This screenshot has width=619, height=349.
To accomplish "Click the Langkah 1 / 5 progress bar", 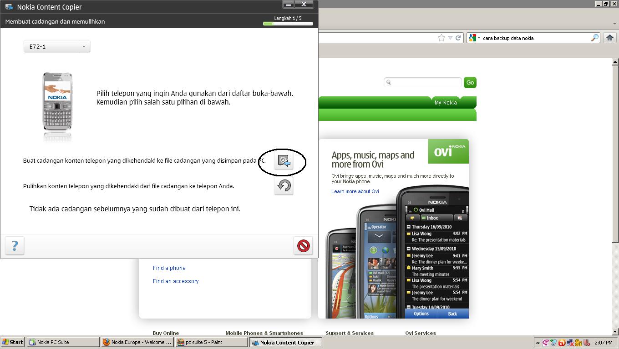I will pos(288,24).
